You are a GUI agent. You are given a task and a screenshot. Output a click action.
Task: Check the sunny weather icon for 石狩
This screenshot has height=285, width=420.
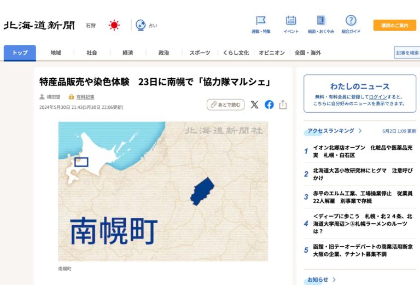point(114,25)
